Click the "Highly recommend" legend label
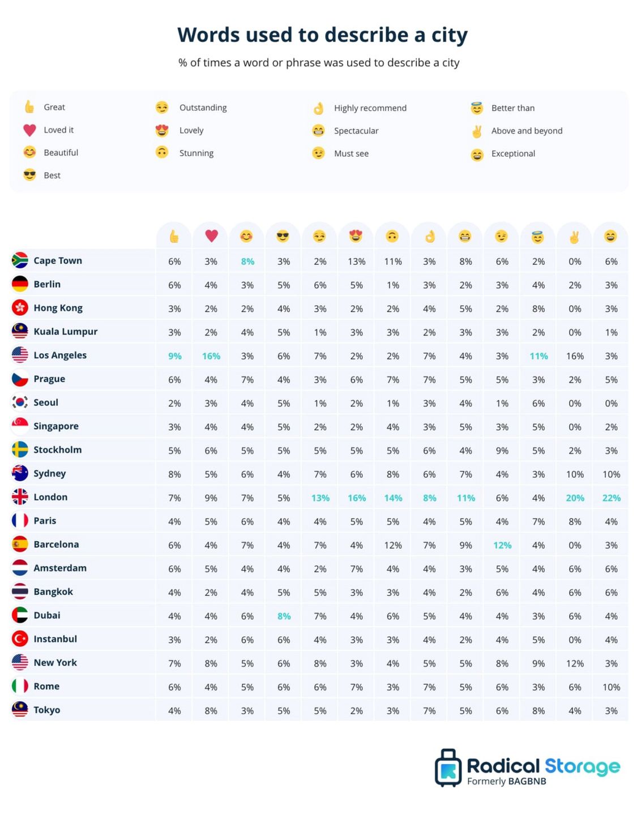Image resolution: width=637 pixels, height=815 pixels. coord(370,108)
